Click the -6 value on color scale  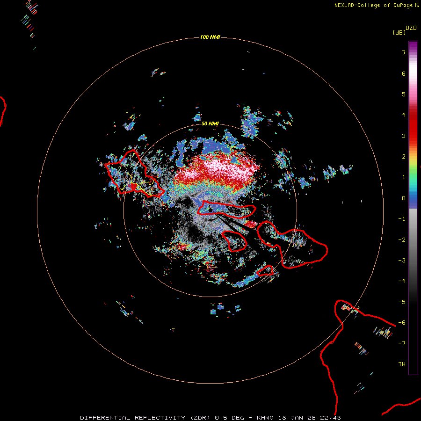(402, 323)
